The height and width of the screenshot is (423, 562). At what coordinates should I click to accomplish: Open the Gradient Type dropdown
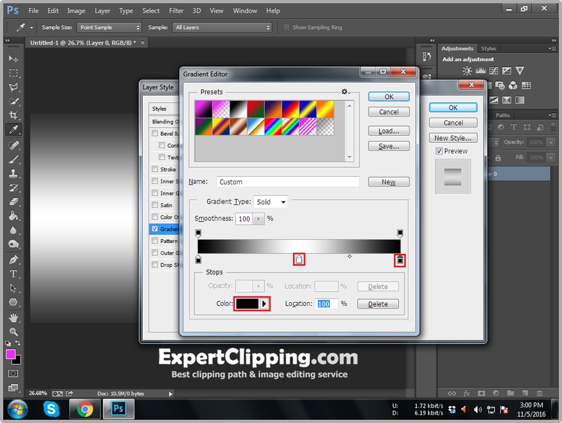271,202
